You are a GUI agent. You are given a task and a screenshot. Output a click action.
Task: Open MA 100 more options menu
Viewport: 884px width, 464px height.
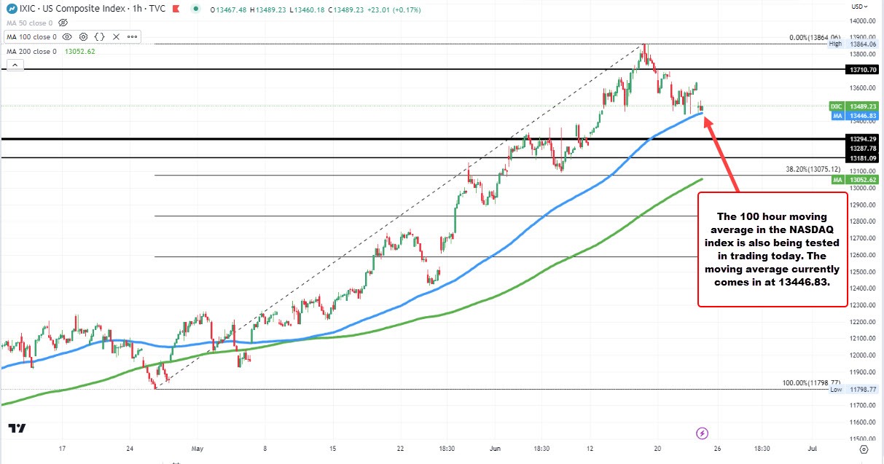point(131,36)
